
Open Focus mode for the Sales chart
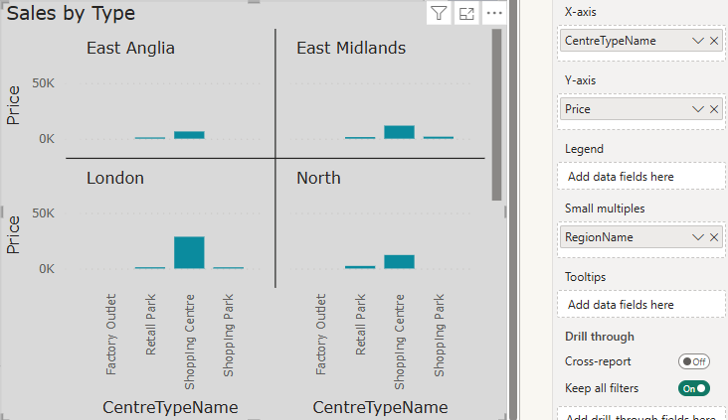pyautogui.click(x=466, y=13)
